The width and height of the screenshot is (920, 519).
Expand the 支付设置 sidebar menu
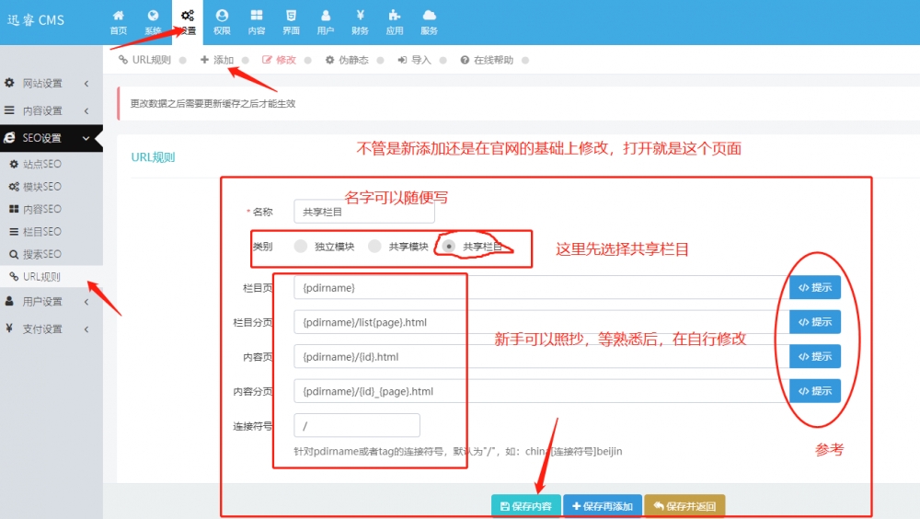tap(51, 329)
